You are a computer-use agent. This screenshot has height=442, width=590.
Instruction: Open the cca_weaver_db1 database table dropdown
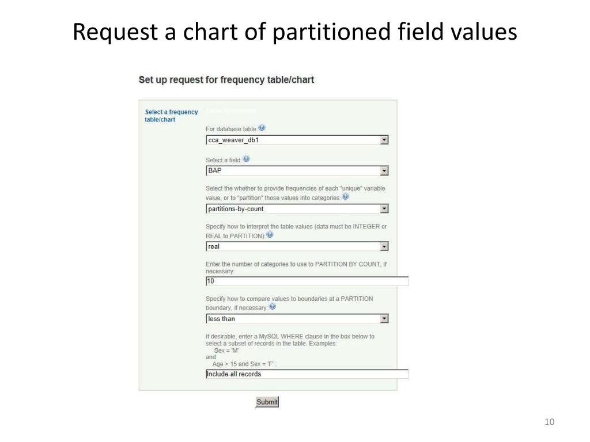[x=297, y=140]
